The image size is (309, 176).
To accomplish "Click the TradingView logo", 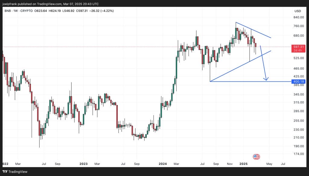I will (x=15, y=171).
